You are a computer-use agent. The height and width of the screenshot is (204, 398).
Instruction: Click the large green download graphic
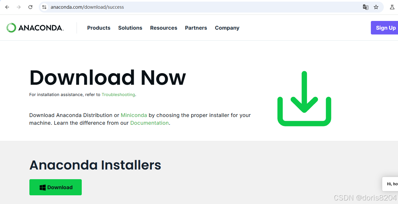(x=304, y=98)
